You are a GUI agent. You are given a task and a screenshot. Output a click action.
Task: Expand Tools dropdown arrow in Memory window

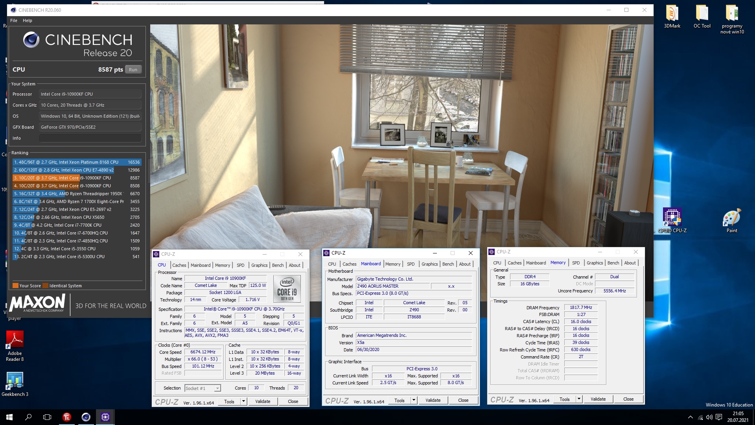pos(579,399)
